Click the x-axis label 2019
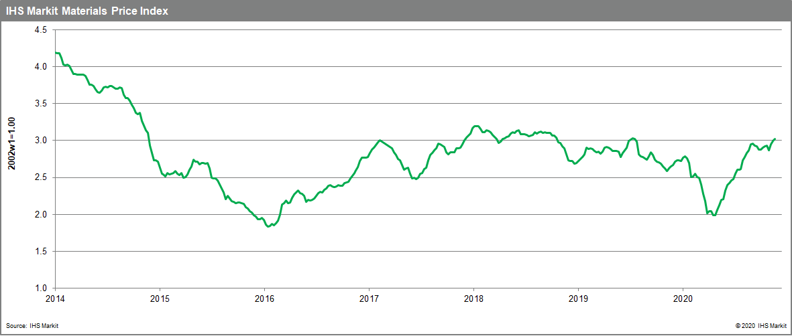The image size is (792, 336). 578,299
